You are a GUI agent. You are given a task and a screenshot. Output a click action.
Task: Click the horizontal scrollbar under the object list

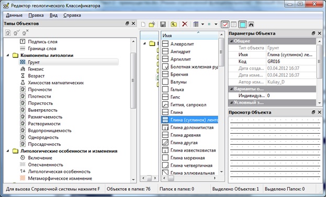189,178
